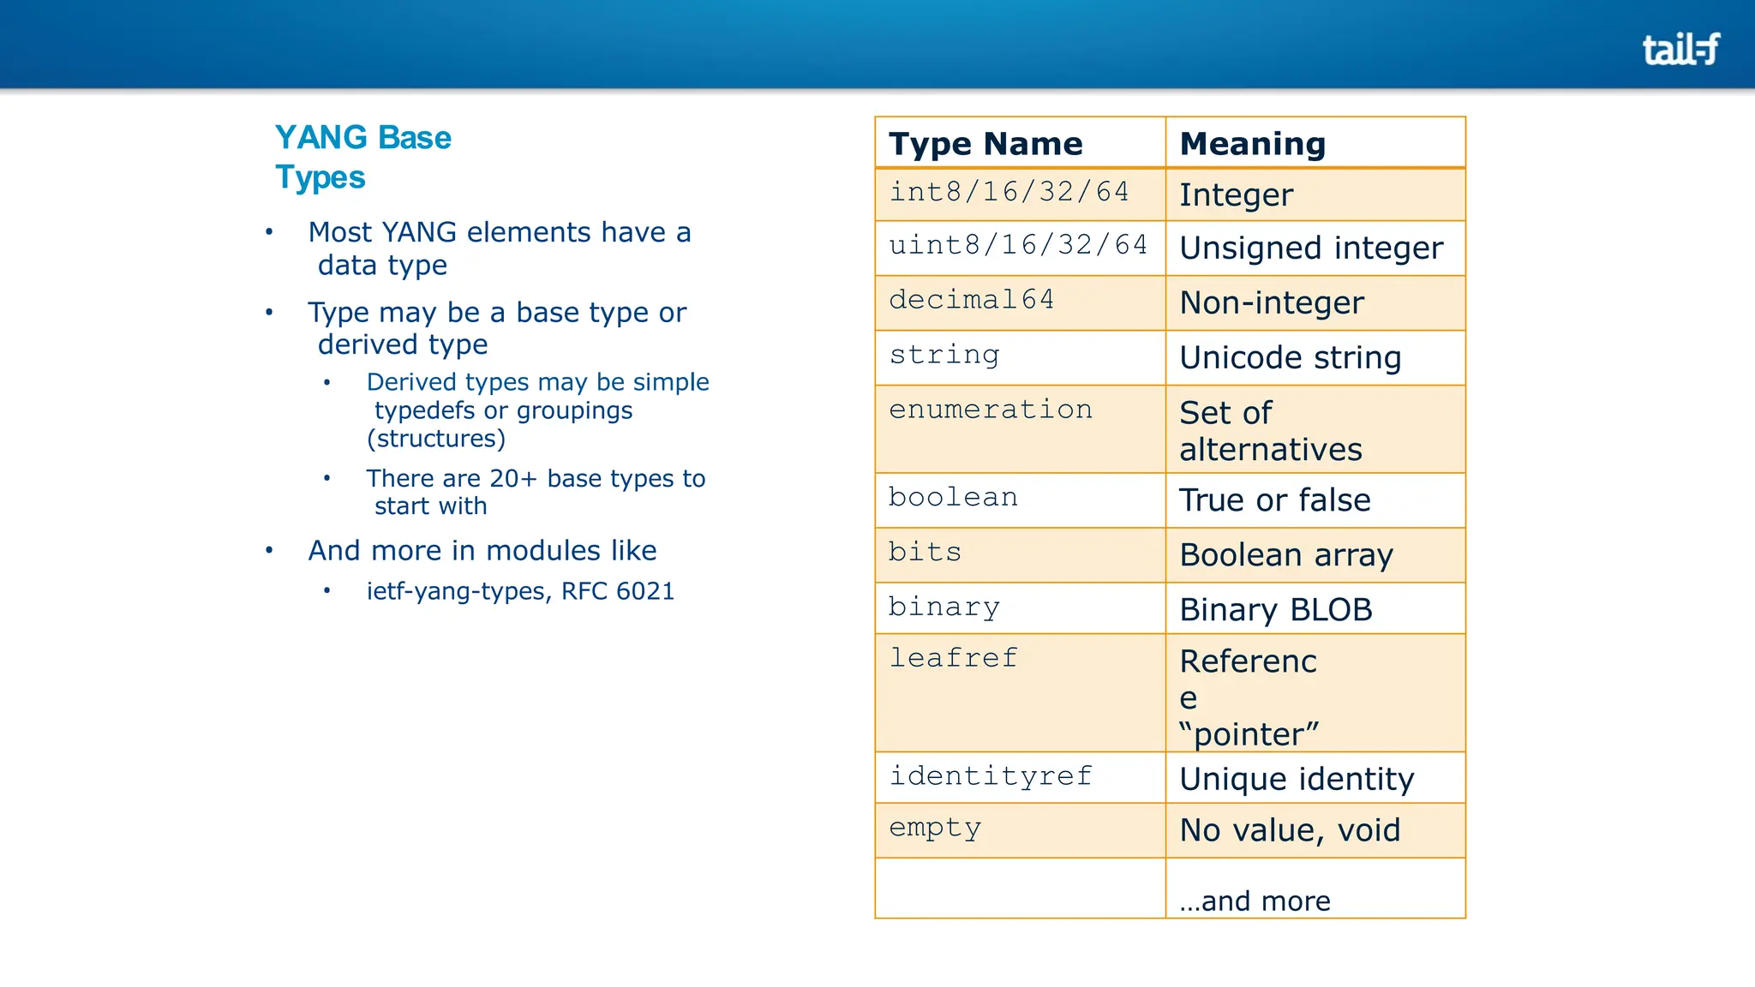The width and height of the screenshot is (1755, 987).
Task: Select the 'True or false' cell
Action: click(x=1315, y=500)
